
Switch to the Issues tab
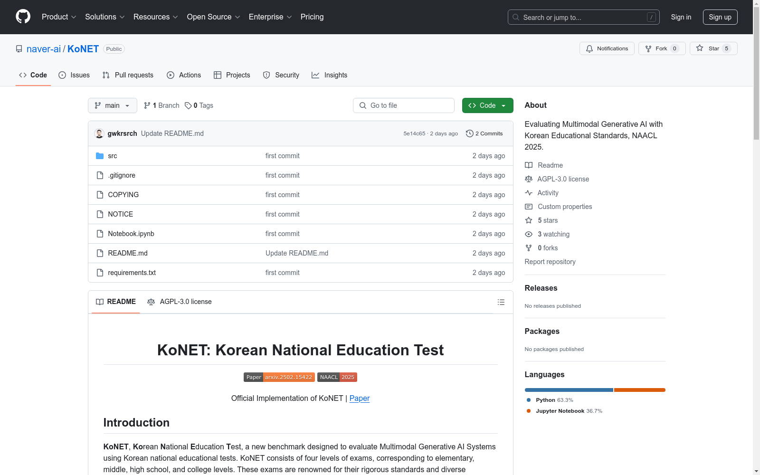tap(74, 75)
